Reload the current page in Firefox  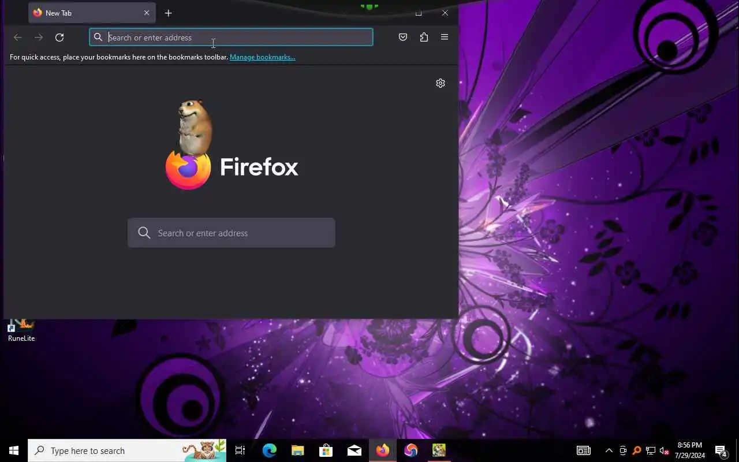tap(59, 38)
